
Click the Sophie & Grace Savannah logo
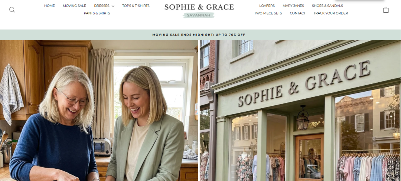click(x=199, y=11)
